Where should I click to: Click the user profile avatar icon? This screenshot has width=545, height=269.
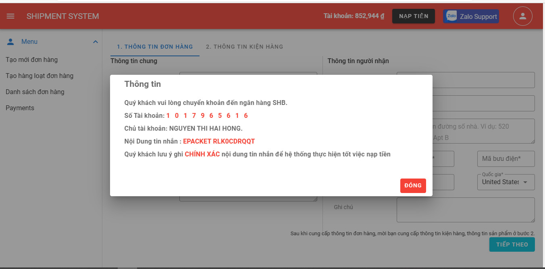(x=522, y=16)
